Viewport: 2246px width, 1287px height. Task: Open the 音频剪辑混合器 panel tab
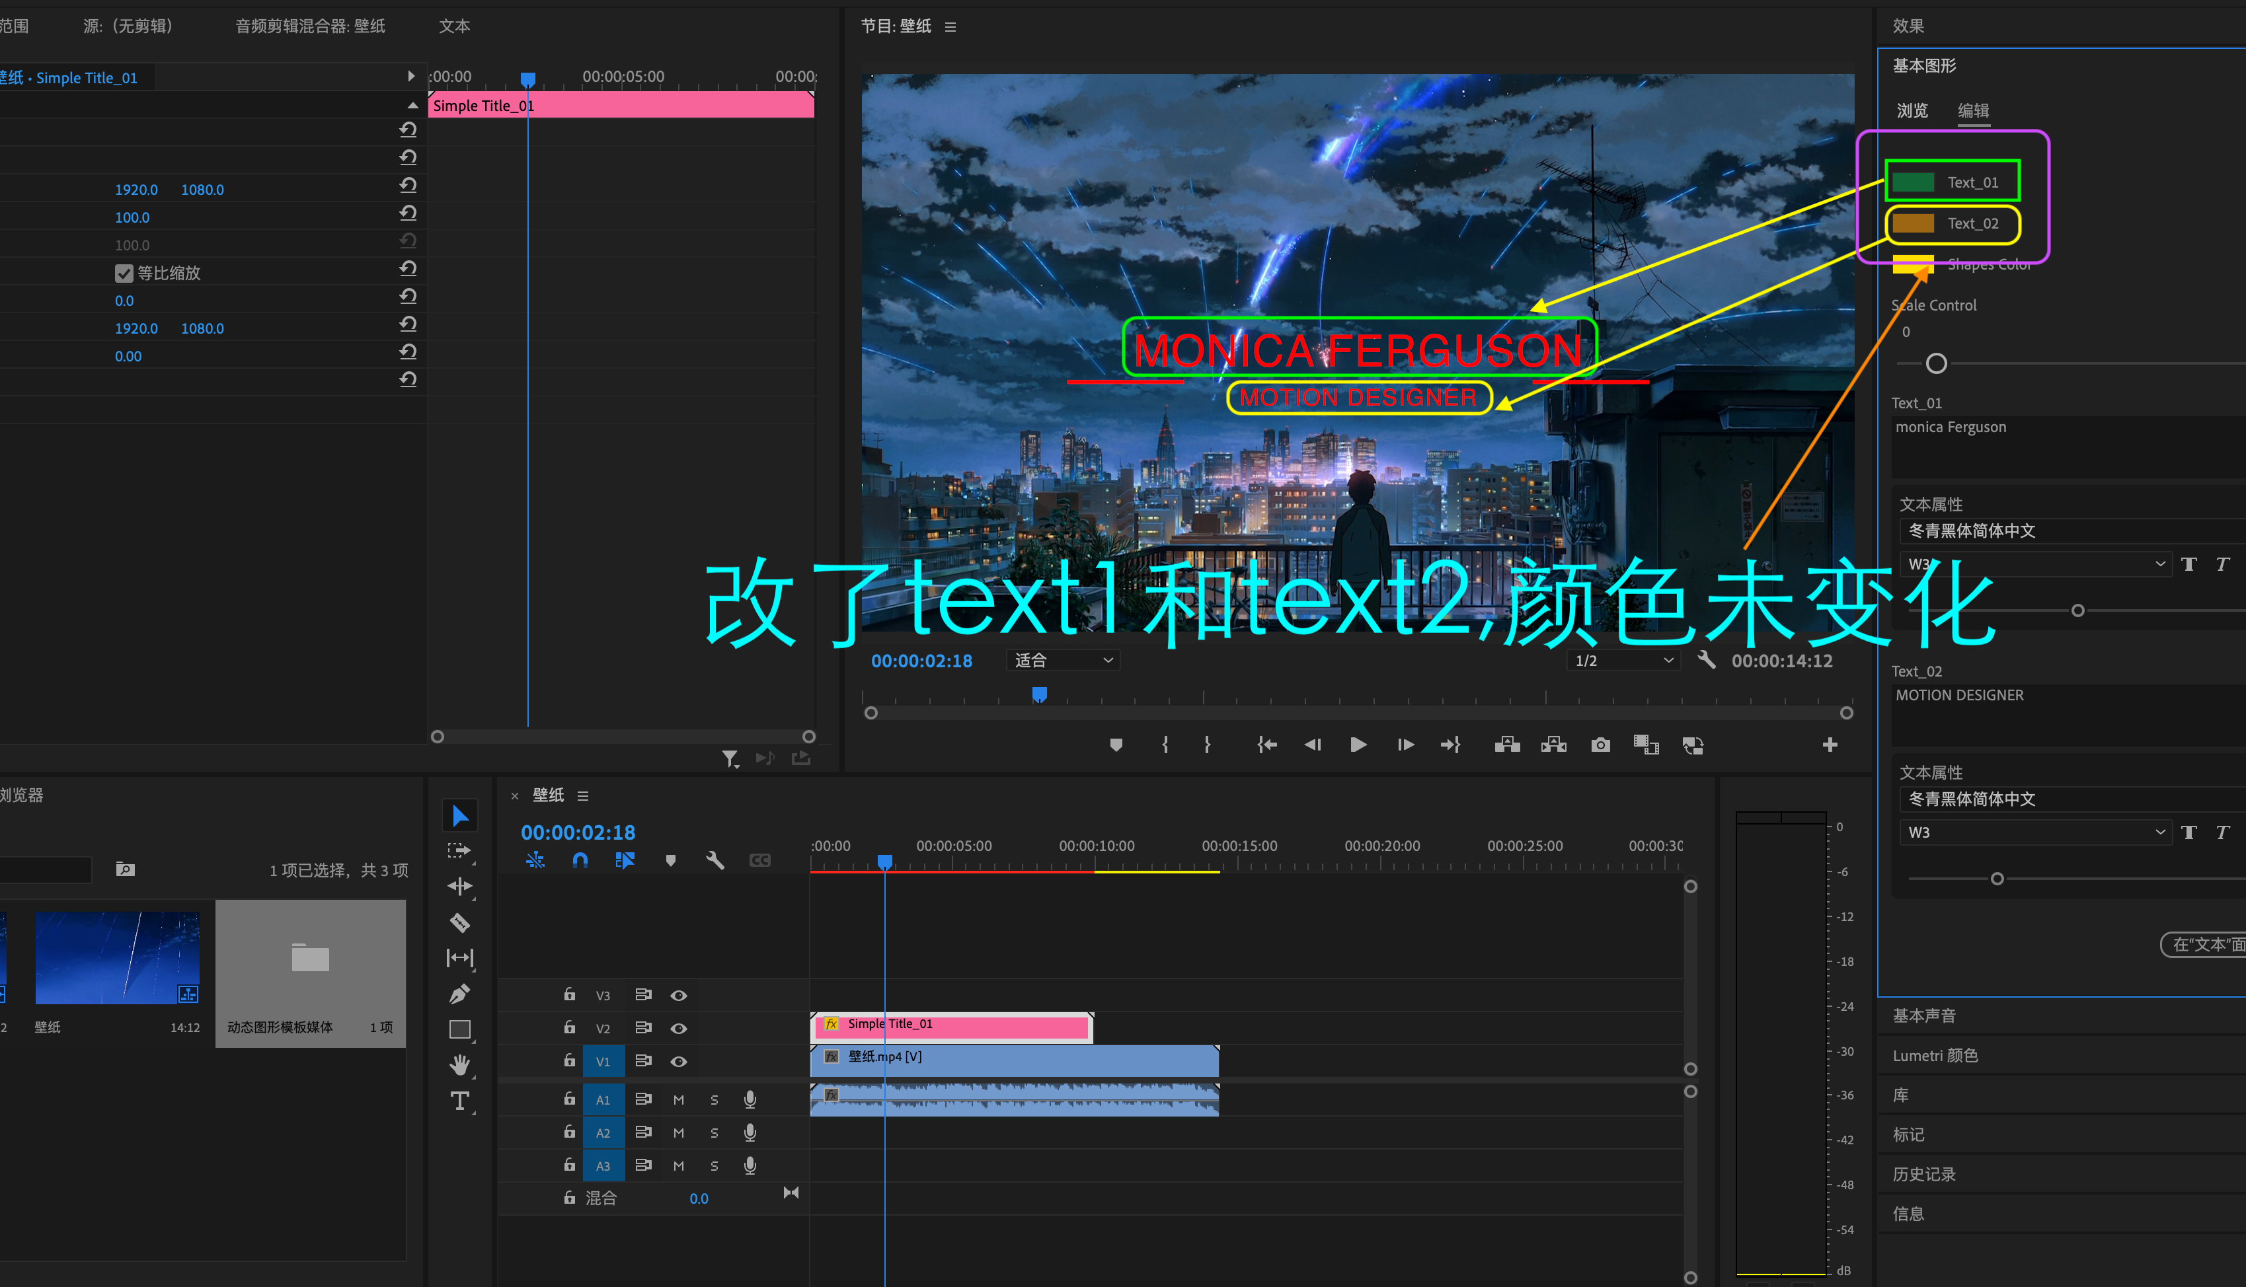click(309, 26)
